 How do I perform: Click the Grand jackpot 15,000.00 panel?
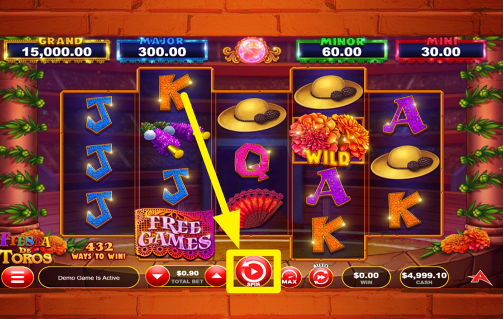click(x=56, y=51)
